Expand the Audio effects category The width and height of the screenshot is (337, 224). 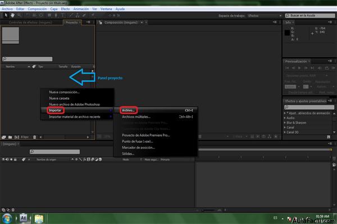tap(285, 118)
